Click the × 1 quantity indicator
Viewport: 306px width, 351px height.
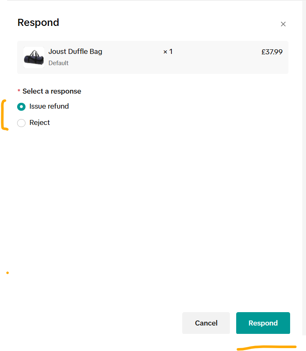pyautogui.click(x=168, y=52)
